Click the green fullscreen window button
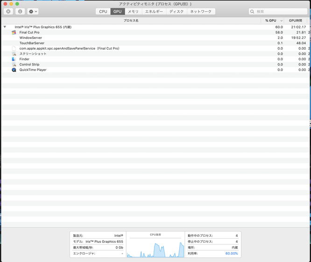This screenshot has width=311, height=262. coord(17,4)
